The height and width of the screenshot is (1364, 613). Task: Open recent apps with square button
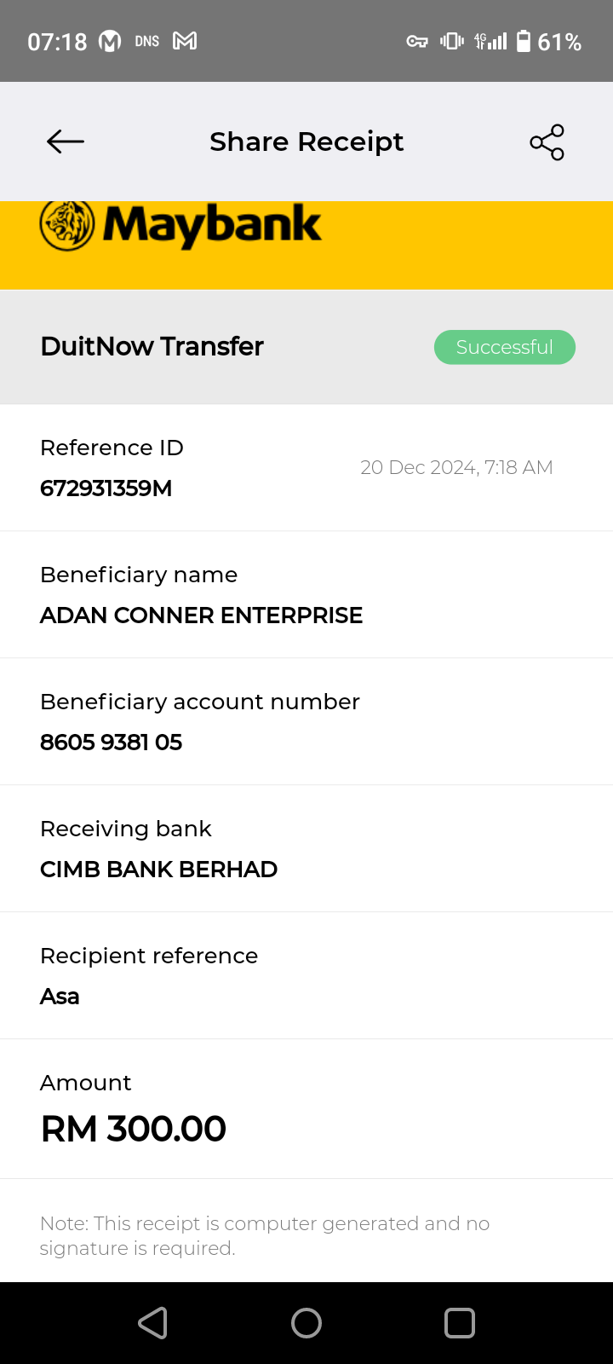point(460,1323)
